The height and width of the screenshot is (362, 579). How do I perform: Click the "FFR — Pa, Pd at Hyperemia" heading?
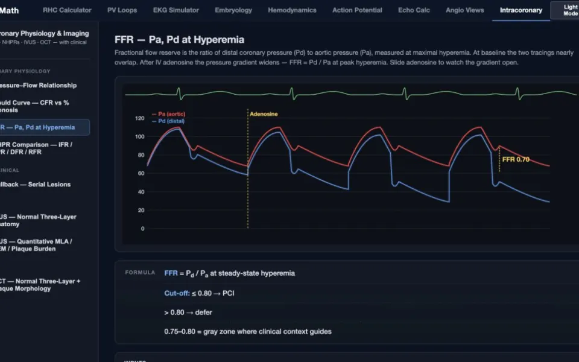point(180,40)
